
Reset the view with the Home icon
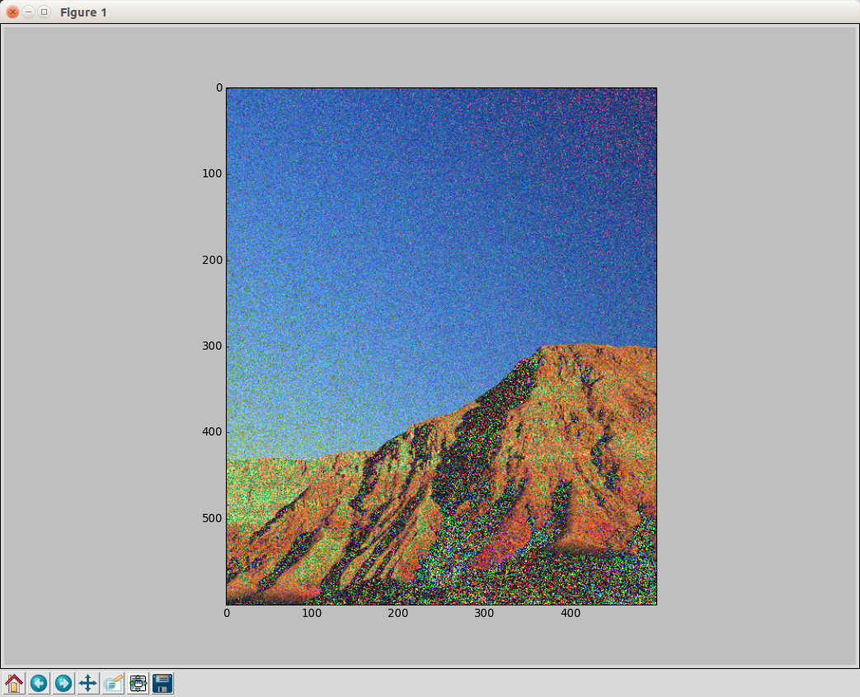click(14, 683)
